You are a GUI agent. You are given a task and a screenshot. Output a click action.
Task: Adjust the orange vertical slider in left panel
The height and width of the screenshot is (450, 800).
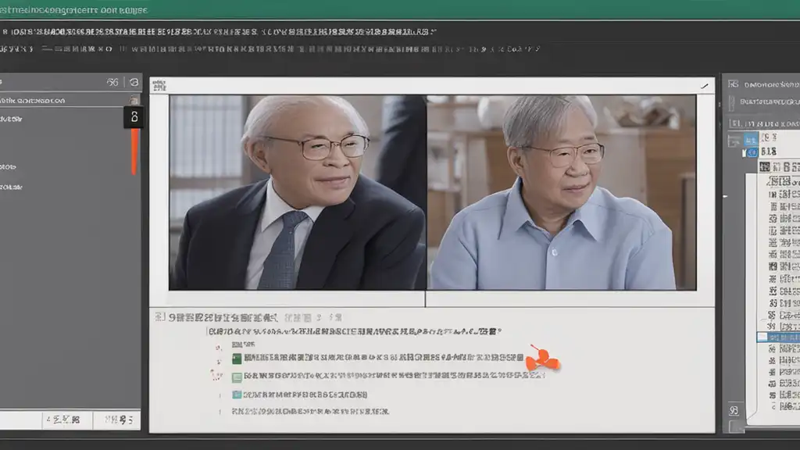coord(134,152)
